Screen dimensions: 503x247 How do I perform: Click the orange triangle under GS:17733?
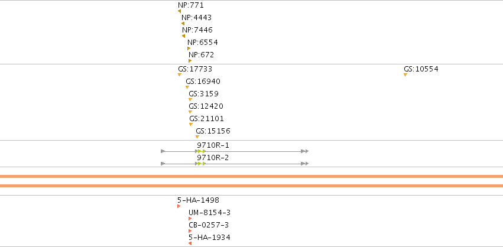coord(180,74)
